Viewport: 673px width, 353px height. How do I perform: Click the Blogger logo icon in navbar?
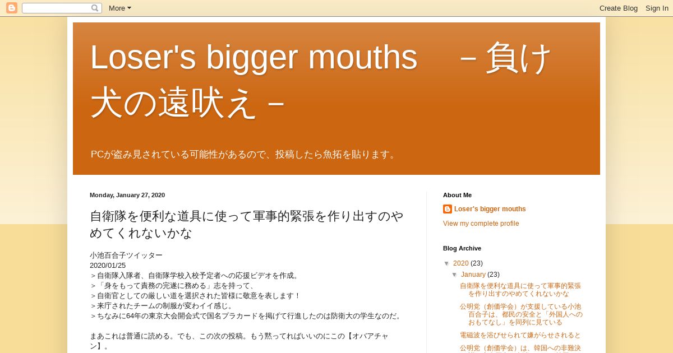click(x=12, y=8)
